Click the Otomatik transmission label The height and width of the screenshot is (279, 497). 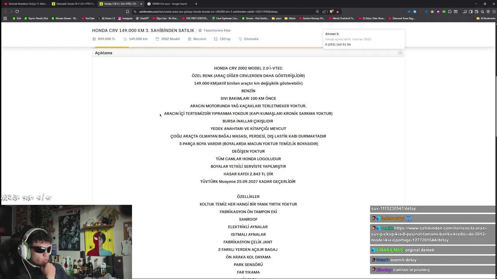tap(251, 39)
